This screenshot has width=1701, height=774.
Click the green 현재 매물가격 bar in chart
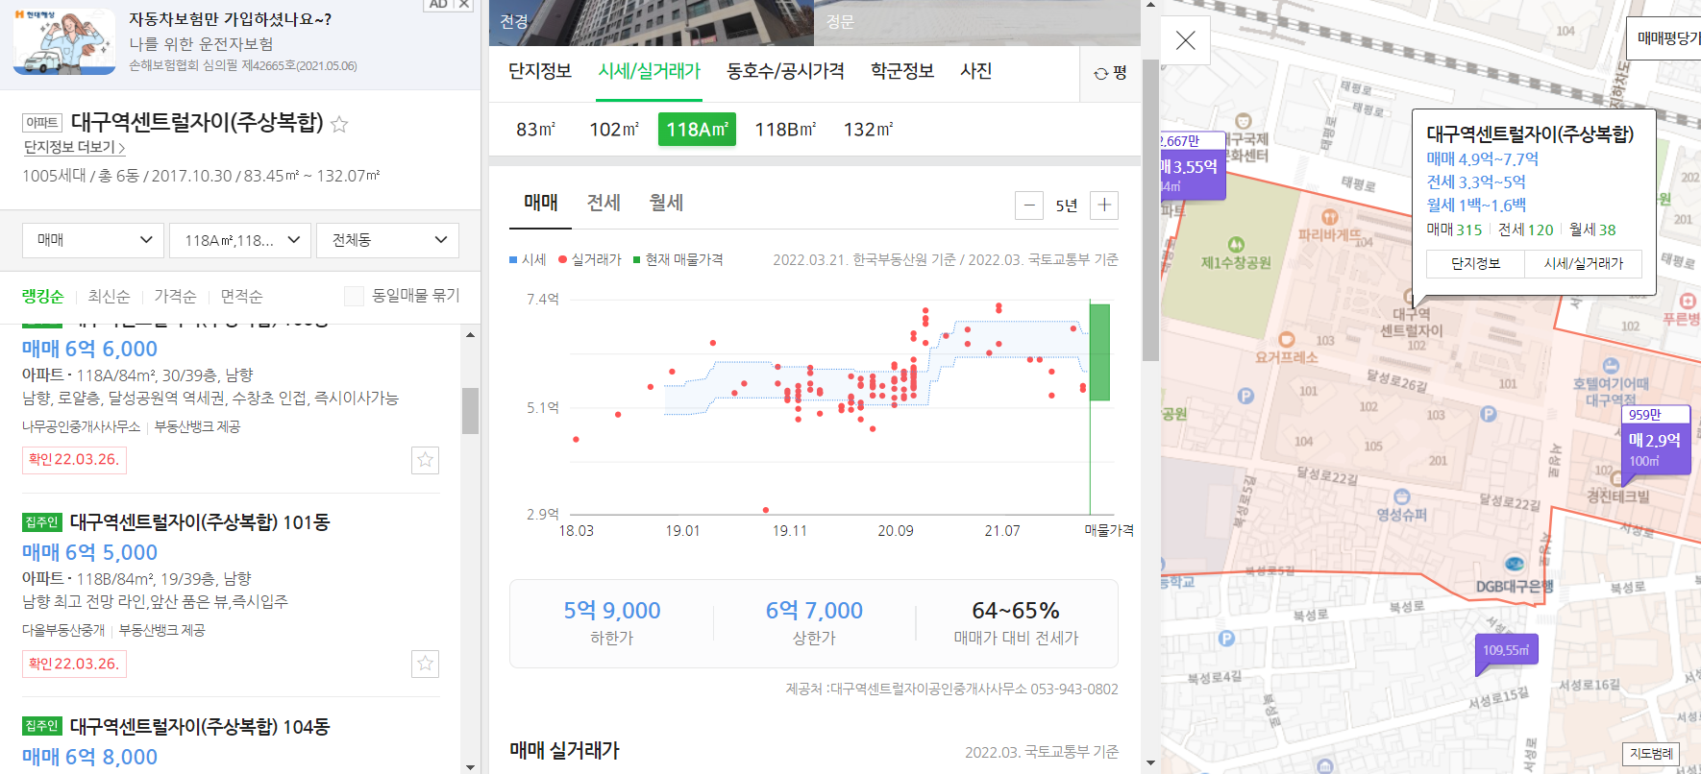(x=1099, y=352)
